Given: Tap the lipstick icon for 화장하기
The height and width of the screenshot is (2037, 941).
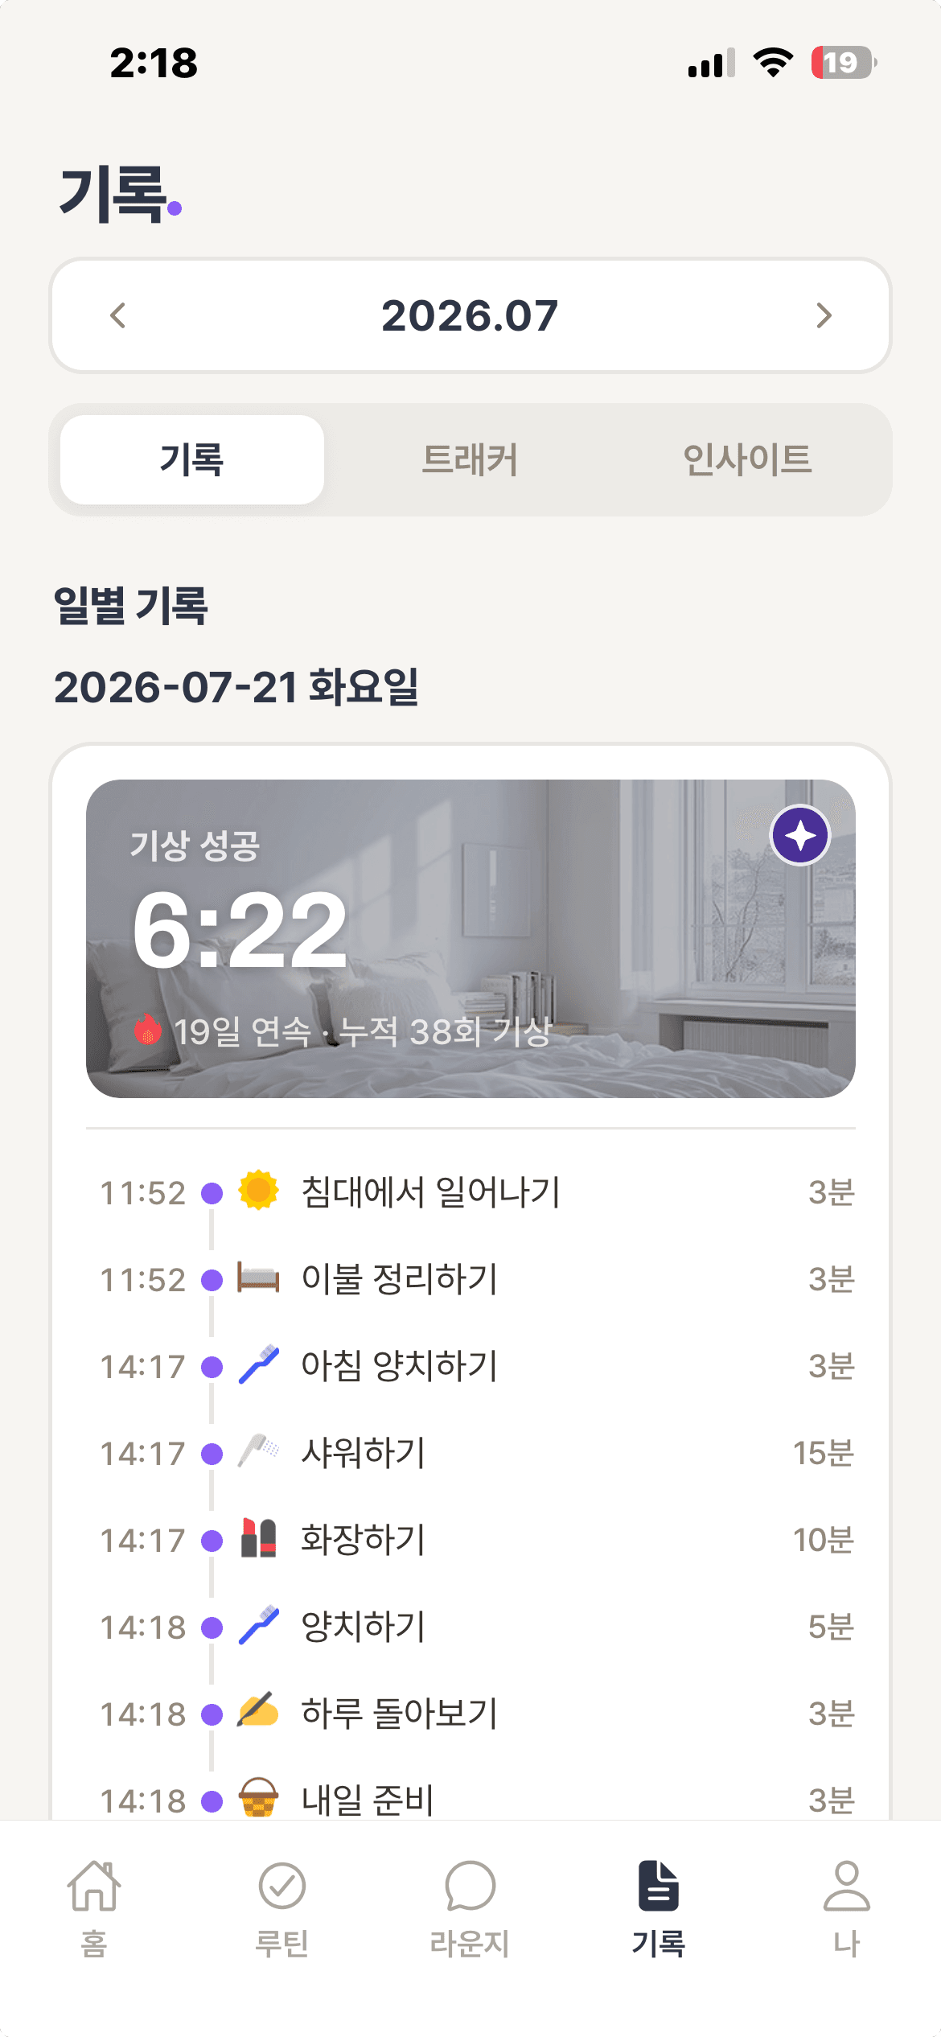Looking at the screenshot, I should (258, 1538).
